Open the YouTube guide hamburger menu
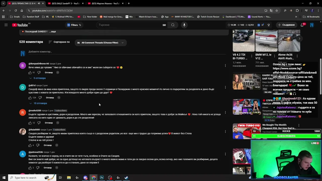 [x=6, y=25]
